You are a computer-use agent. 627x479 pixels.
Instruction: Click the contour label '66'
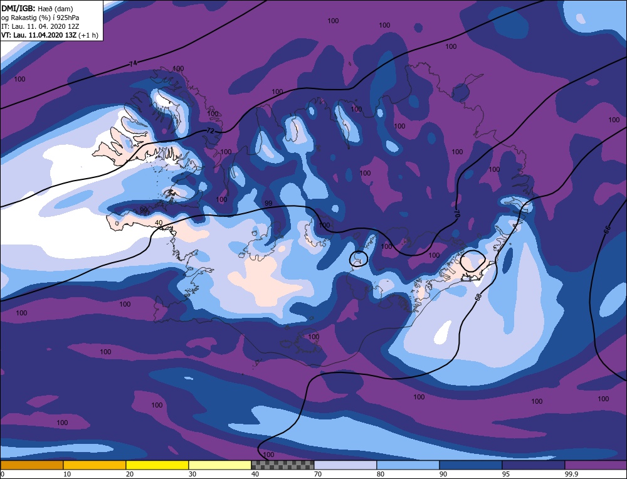coord(607,229)
